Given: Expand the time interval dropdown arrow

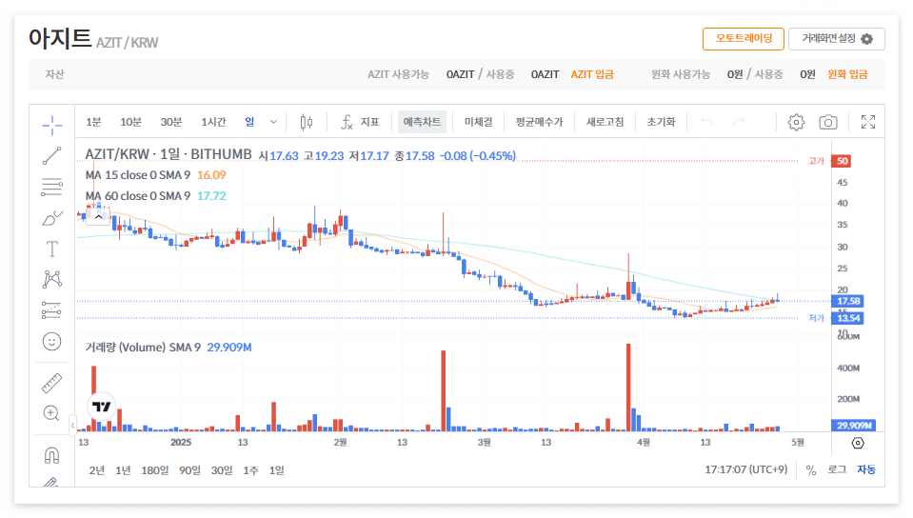Looking at the screenshot, I should (x=273, y=122).
